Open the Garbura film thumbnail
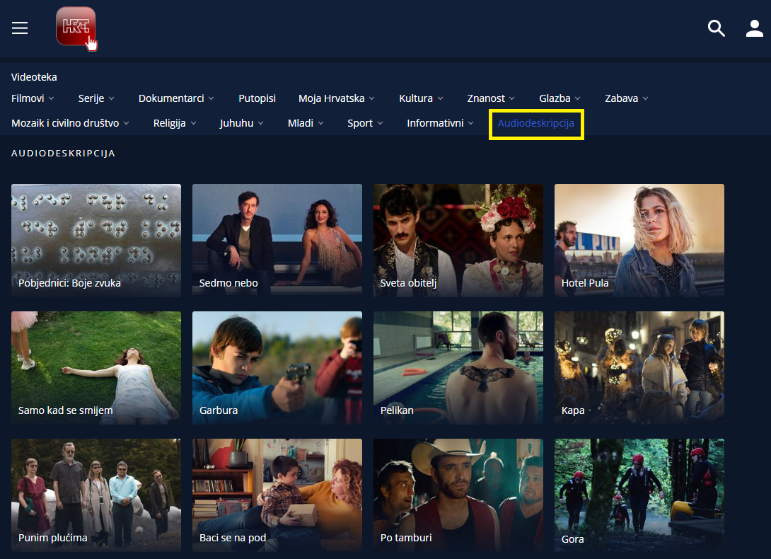 click(x=277, y=368)
